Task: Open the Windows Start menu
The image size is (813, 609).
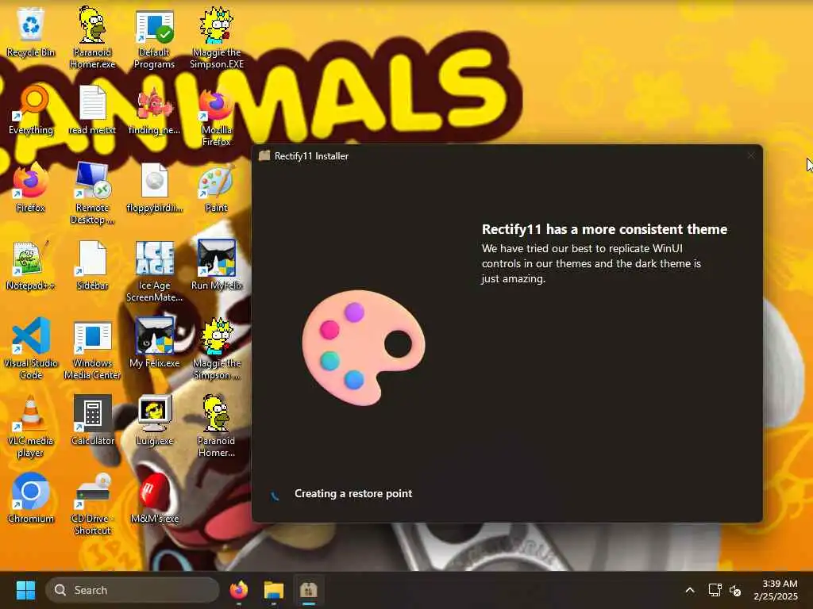Action: tap(25, 590)
